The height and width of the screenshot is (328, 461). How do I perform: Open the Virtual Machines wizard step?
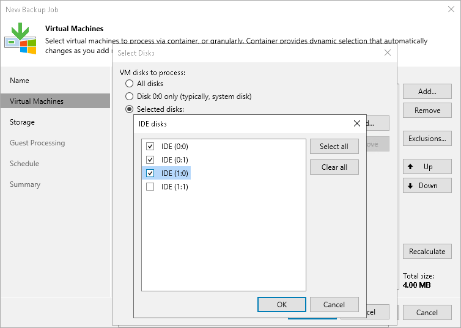[x=55, y=101]
